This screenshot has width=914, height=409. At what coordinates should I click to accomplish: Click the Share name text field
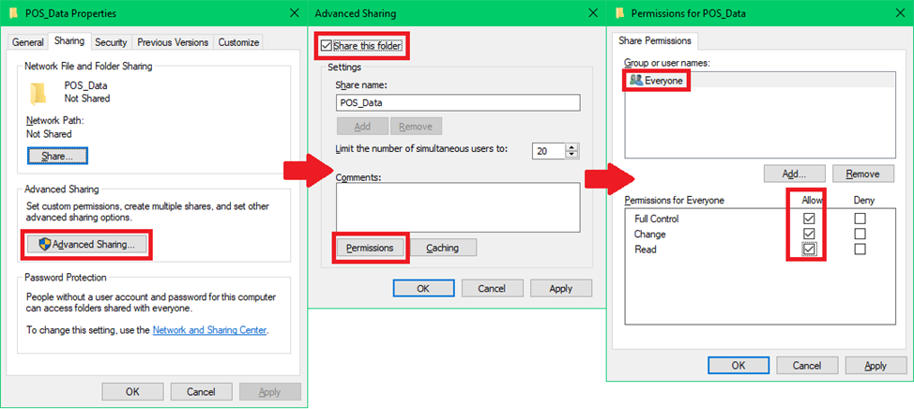(x=457, y=103)
